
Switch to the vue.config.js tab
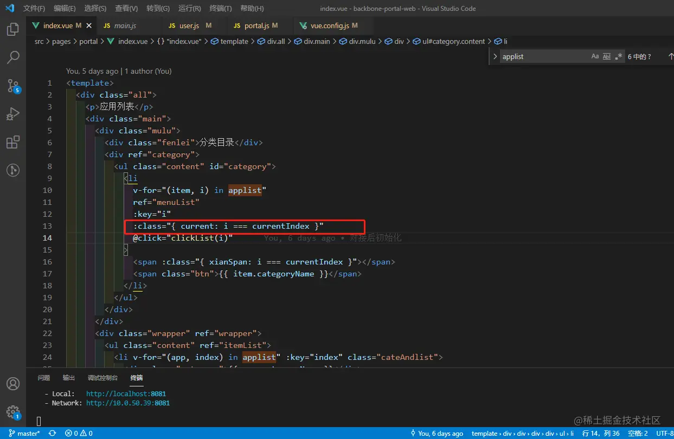pos(329,25)
